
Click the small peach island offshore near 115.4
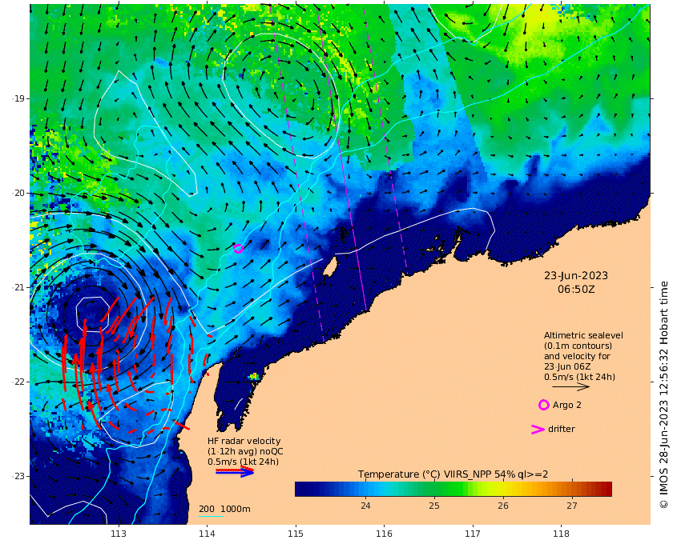point(329,267)
